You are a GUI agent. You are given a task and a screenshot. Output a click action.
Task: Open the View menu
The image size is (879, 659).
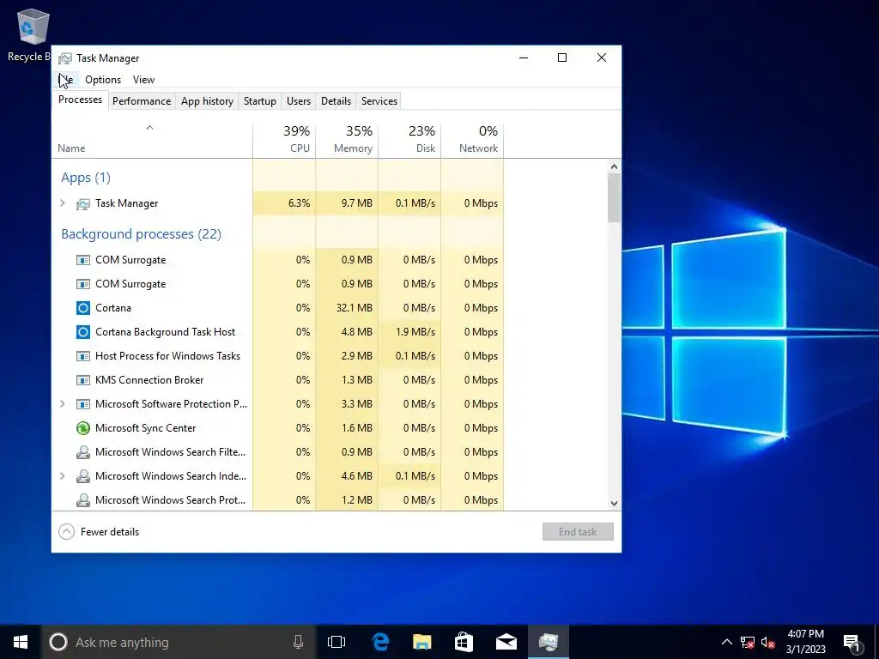[x=143, y=80]
